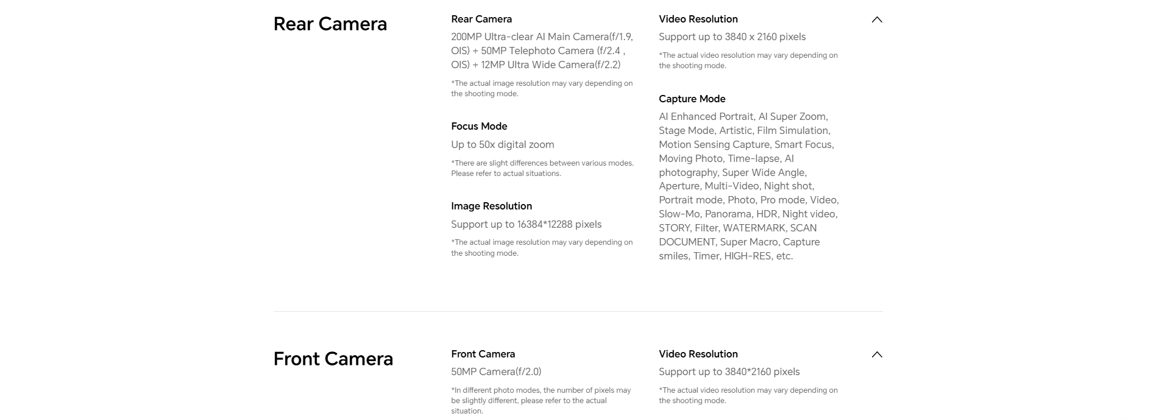Collapse the Front Camera section chevron
Viewport: 1156px width, 419px height.
[x=876, y=354]
